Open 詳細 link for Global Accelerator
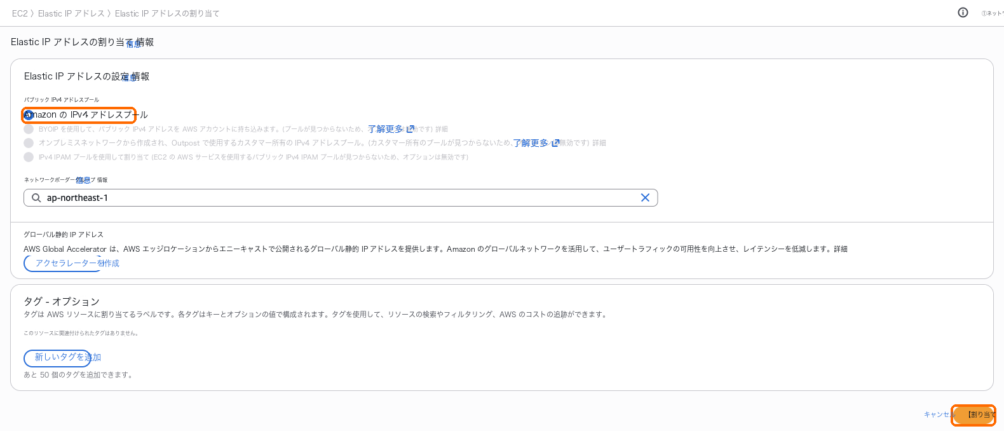1004x431 pixels. click(841, 249)
